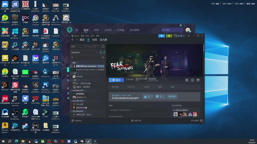Enter Big Picture mode via monitor icon

(189, 36)
